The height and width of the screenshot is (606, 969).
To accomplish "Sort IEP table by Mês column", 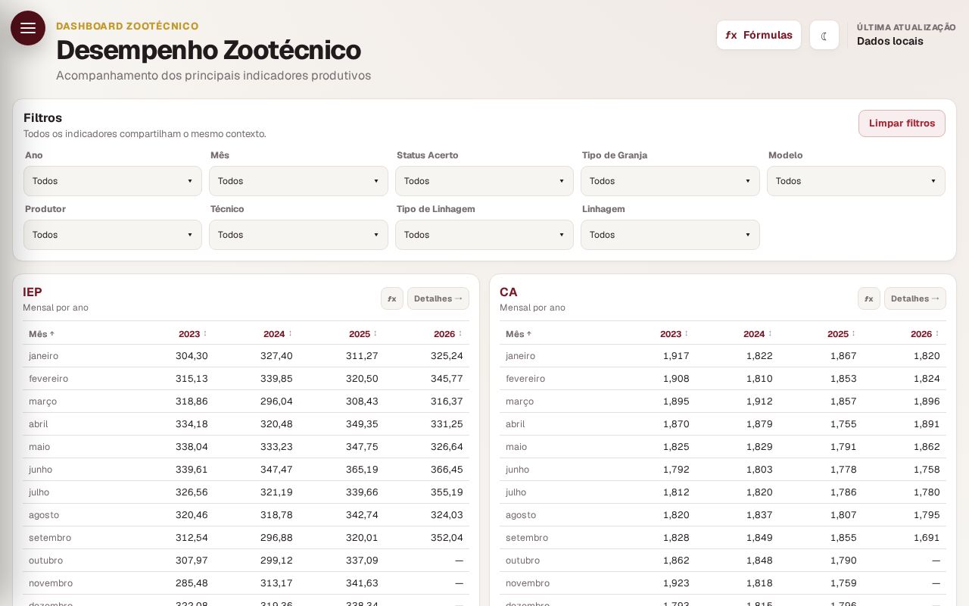I will pos(42,334).
